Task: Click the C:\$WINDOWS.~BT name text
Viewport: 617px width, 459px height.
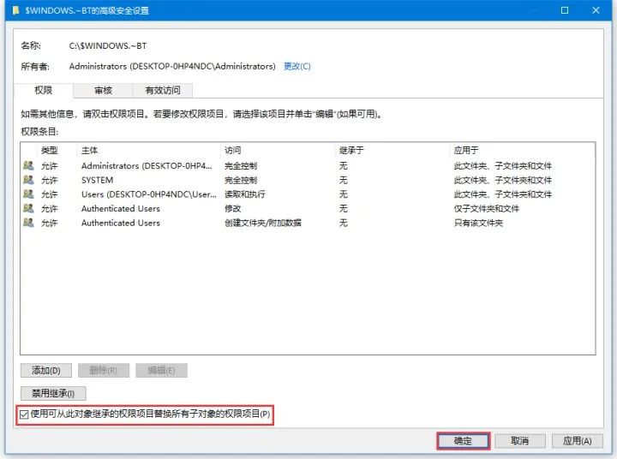Action: click(108, 46)
